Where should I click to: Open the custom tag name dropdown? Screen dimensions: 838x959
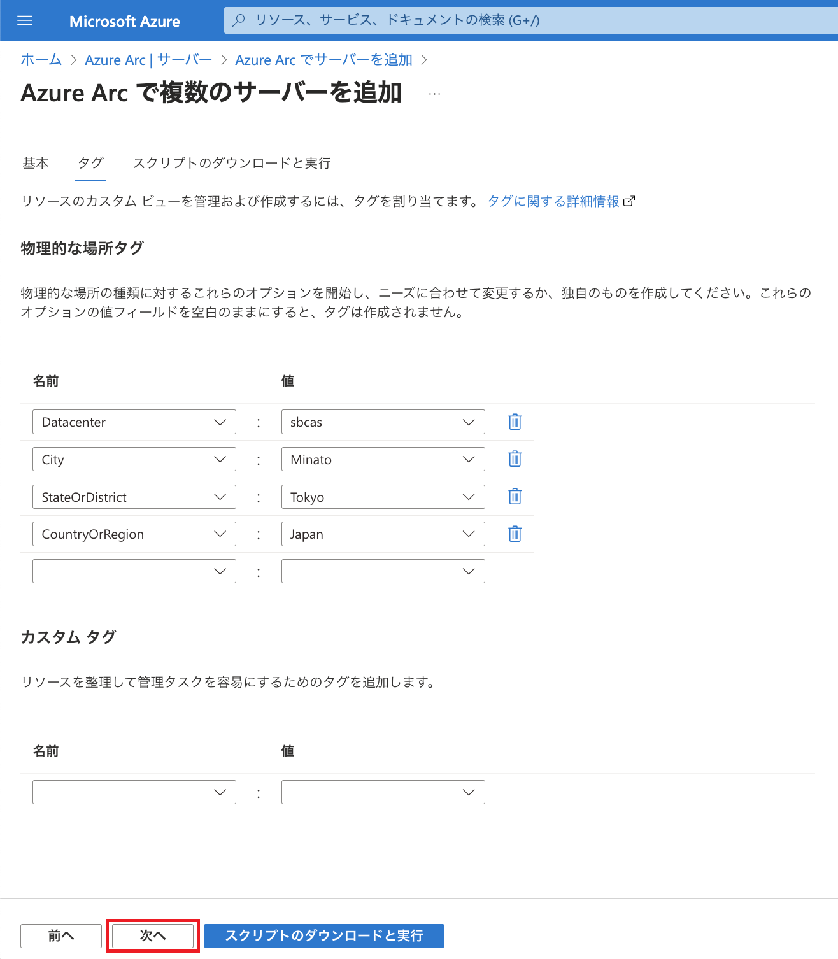click(x=134, y=792)
